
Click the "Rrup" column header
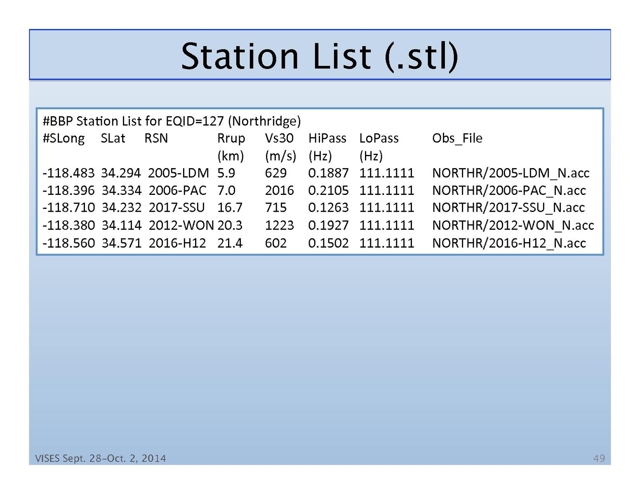point(231,138)
